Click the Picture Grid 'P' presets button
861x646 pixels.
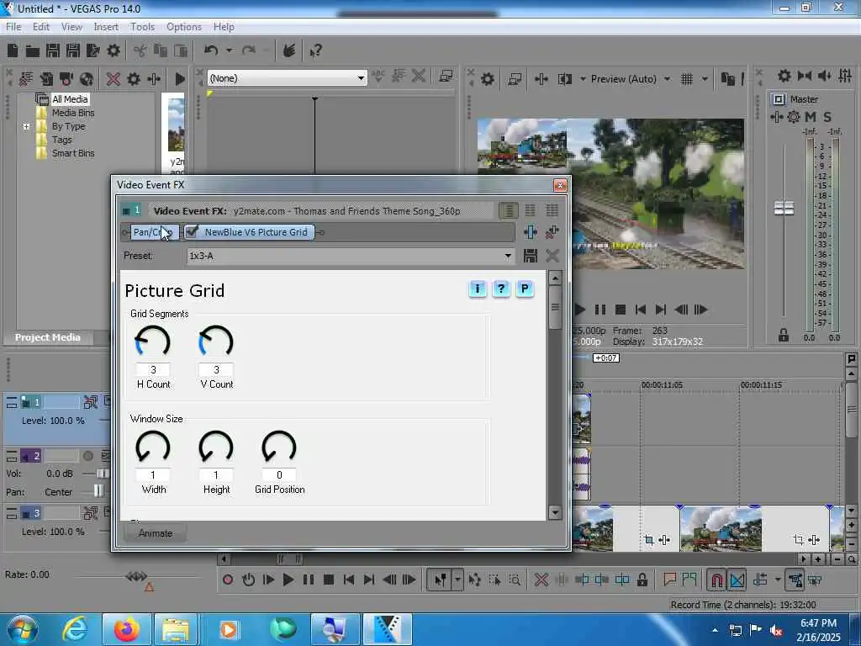point(525,289)
